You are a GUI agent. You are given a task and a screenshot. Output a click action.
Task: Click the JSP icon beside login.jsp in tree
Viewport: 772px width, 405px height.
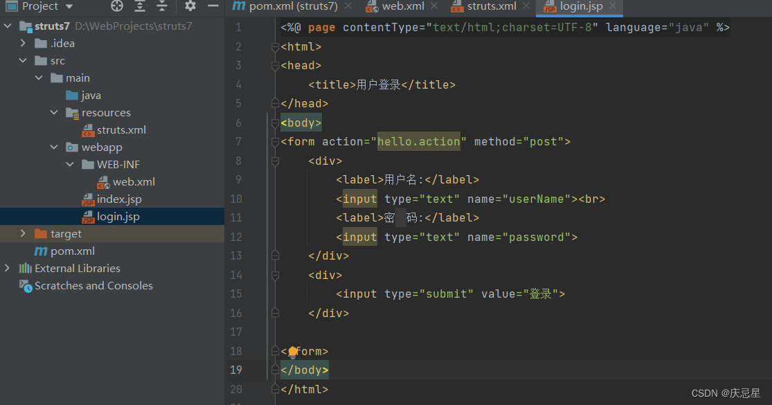[87, 216]
